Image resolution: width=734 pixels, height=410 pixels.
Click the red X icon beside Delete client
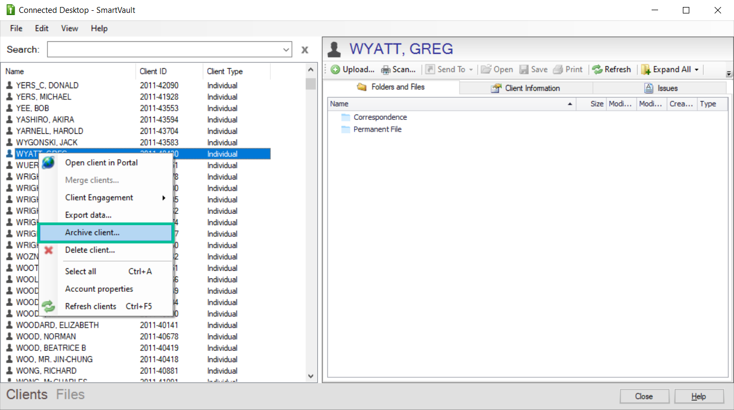point(48,250)
